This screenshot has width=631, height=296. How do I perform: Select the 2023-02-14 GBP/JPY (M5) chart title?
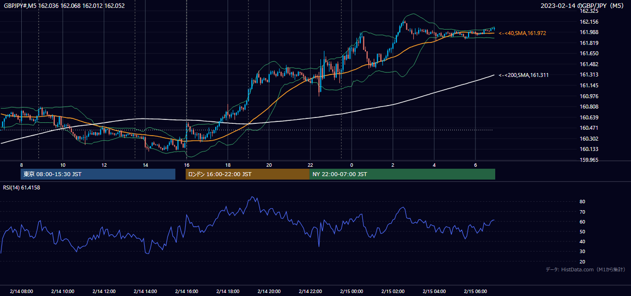click(583, 6)
